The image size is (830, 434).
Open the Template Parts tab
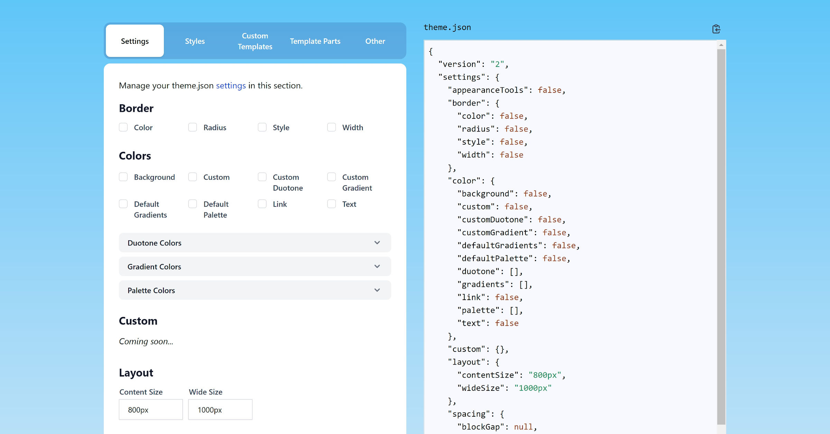[315, 41]
